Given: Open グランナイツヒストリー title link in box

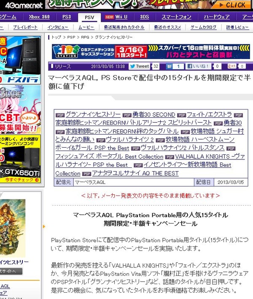Looking at the screenshot, I should coord(93,114).
